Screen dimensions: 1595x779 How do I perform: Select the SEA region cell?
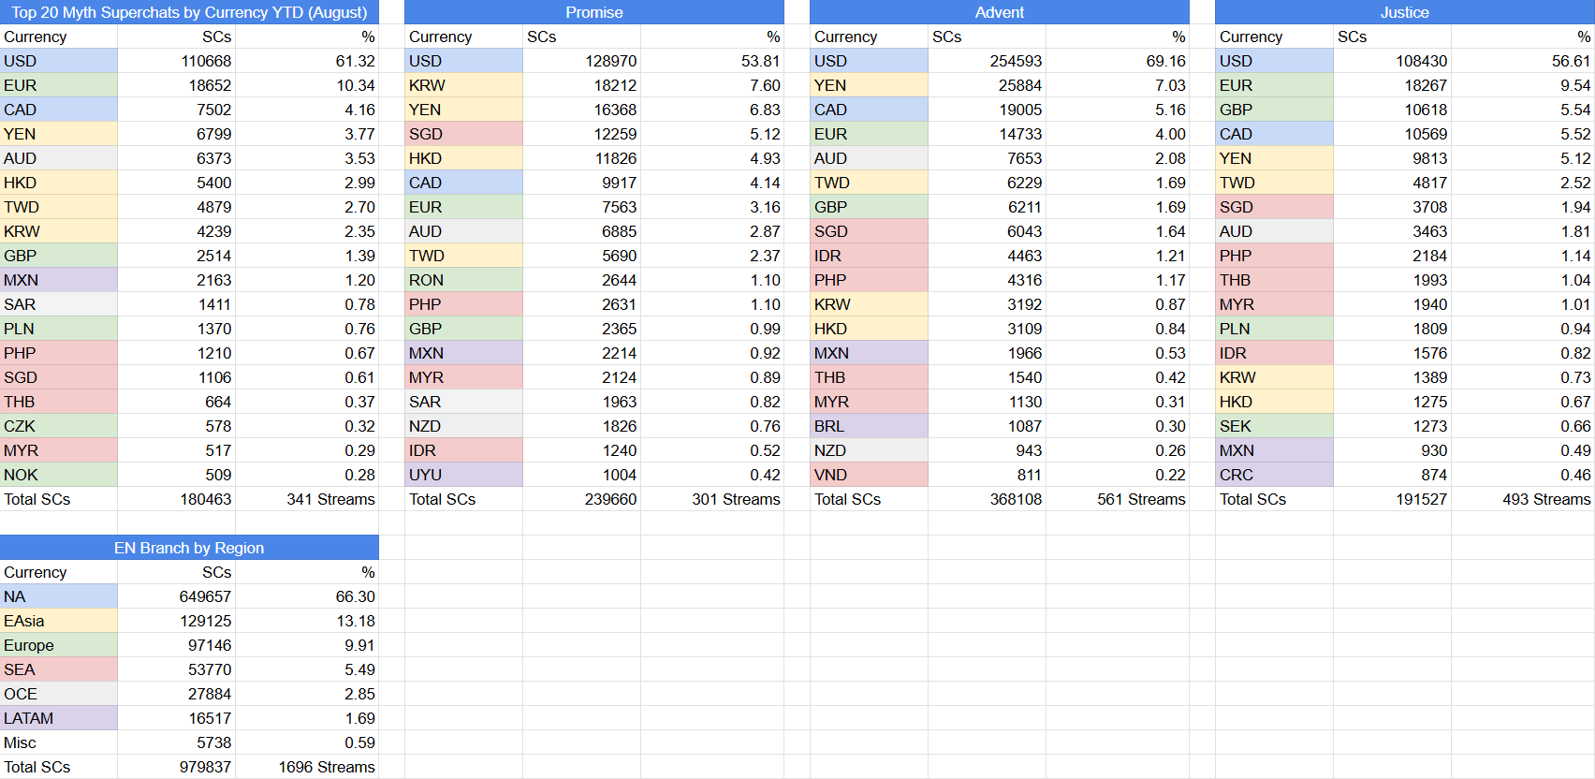pos(59,669)
